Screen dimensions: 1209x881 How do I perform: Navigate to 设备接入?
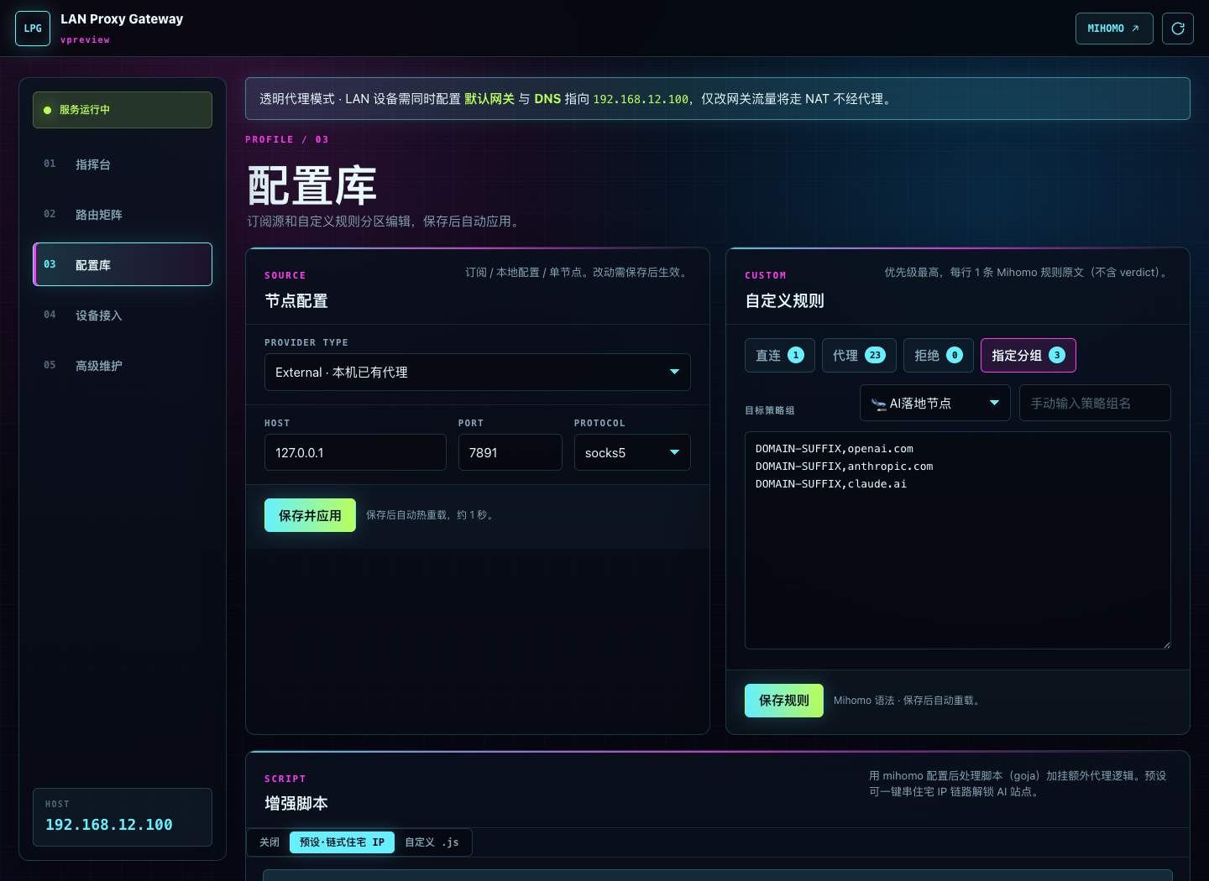[123, 315]
